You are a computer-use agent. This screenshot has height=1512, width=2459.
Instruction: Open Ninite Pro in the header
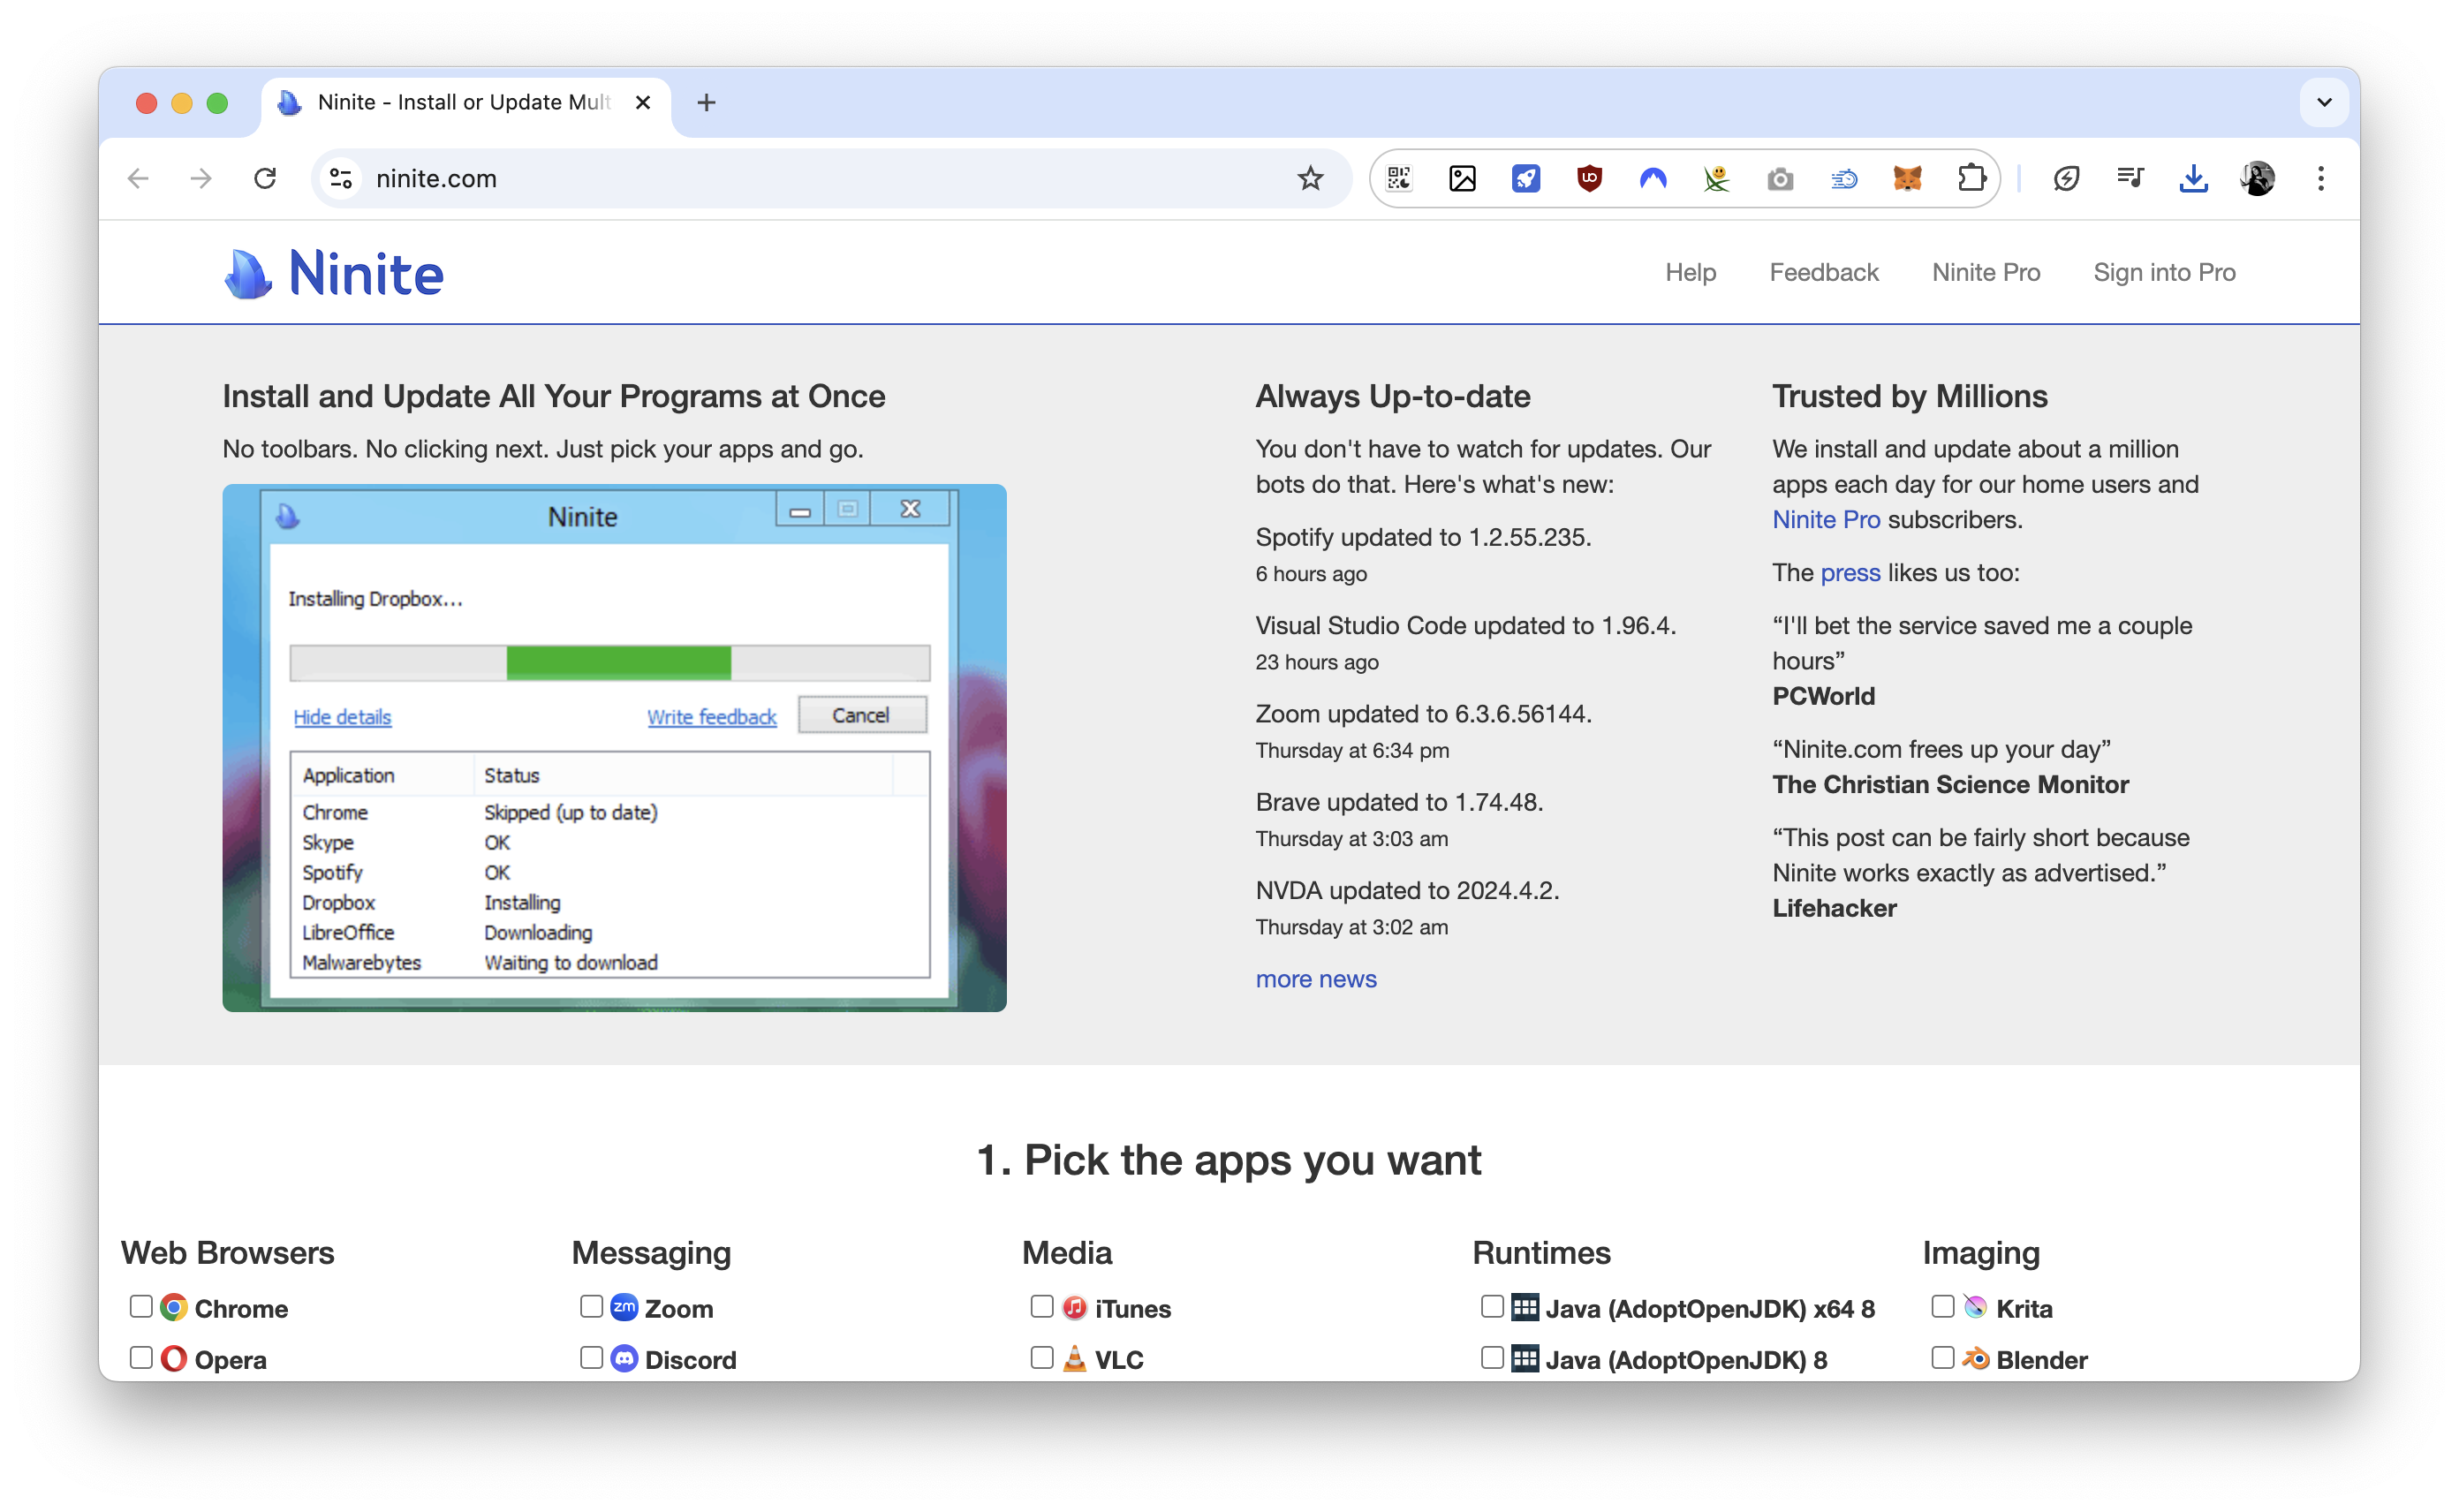point(1985,272)
